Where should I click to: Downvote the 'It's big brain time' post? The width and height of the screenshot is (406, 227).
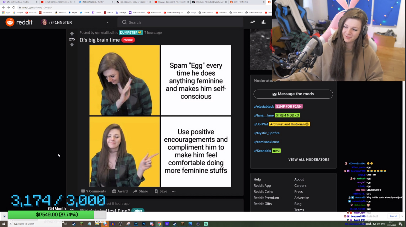coord(72,45)
